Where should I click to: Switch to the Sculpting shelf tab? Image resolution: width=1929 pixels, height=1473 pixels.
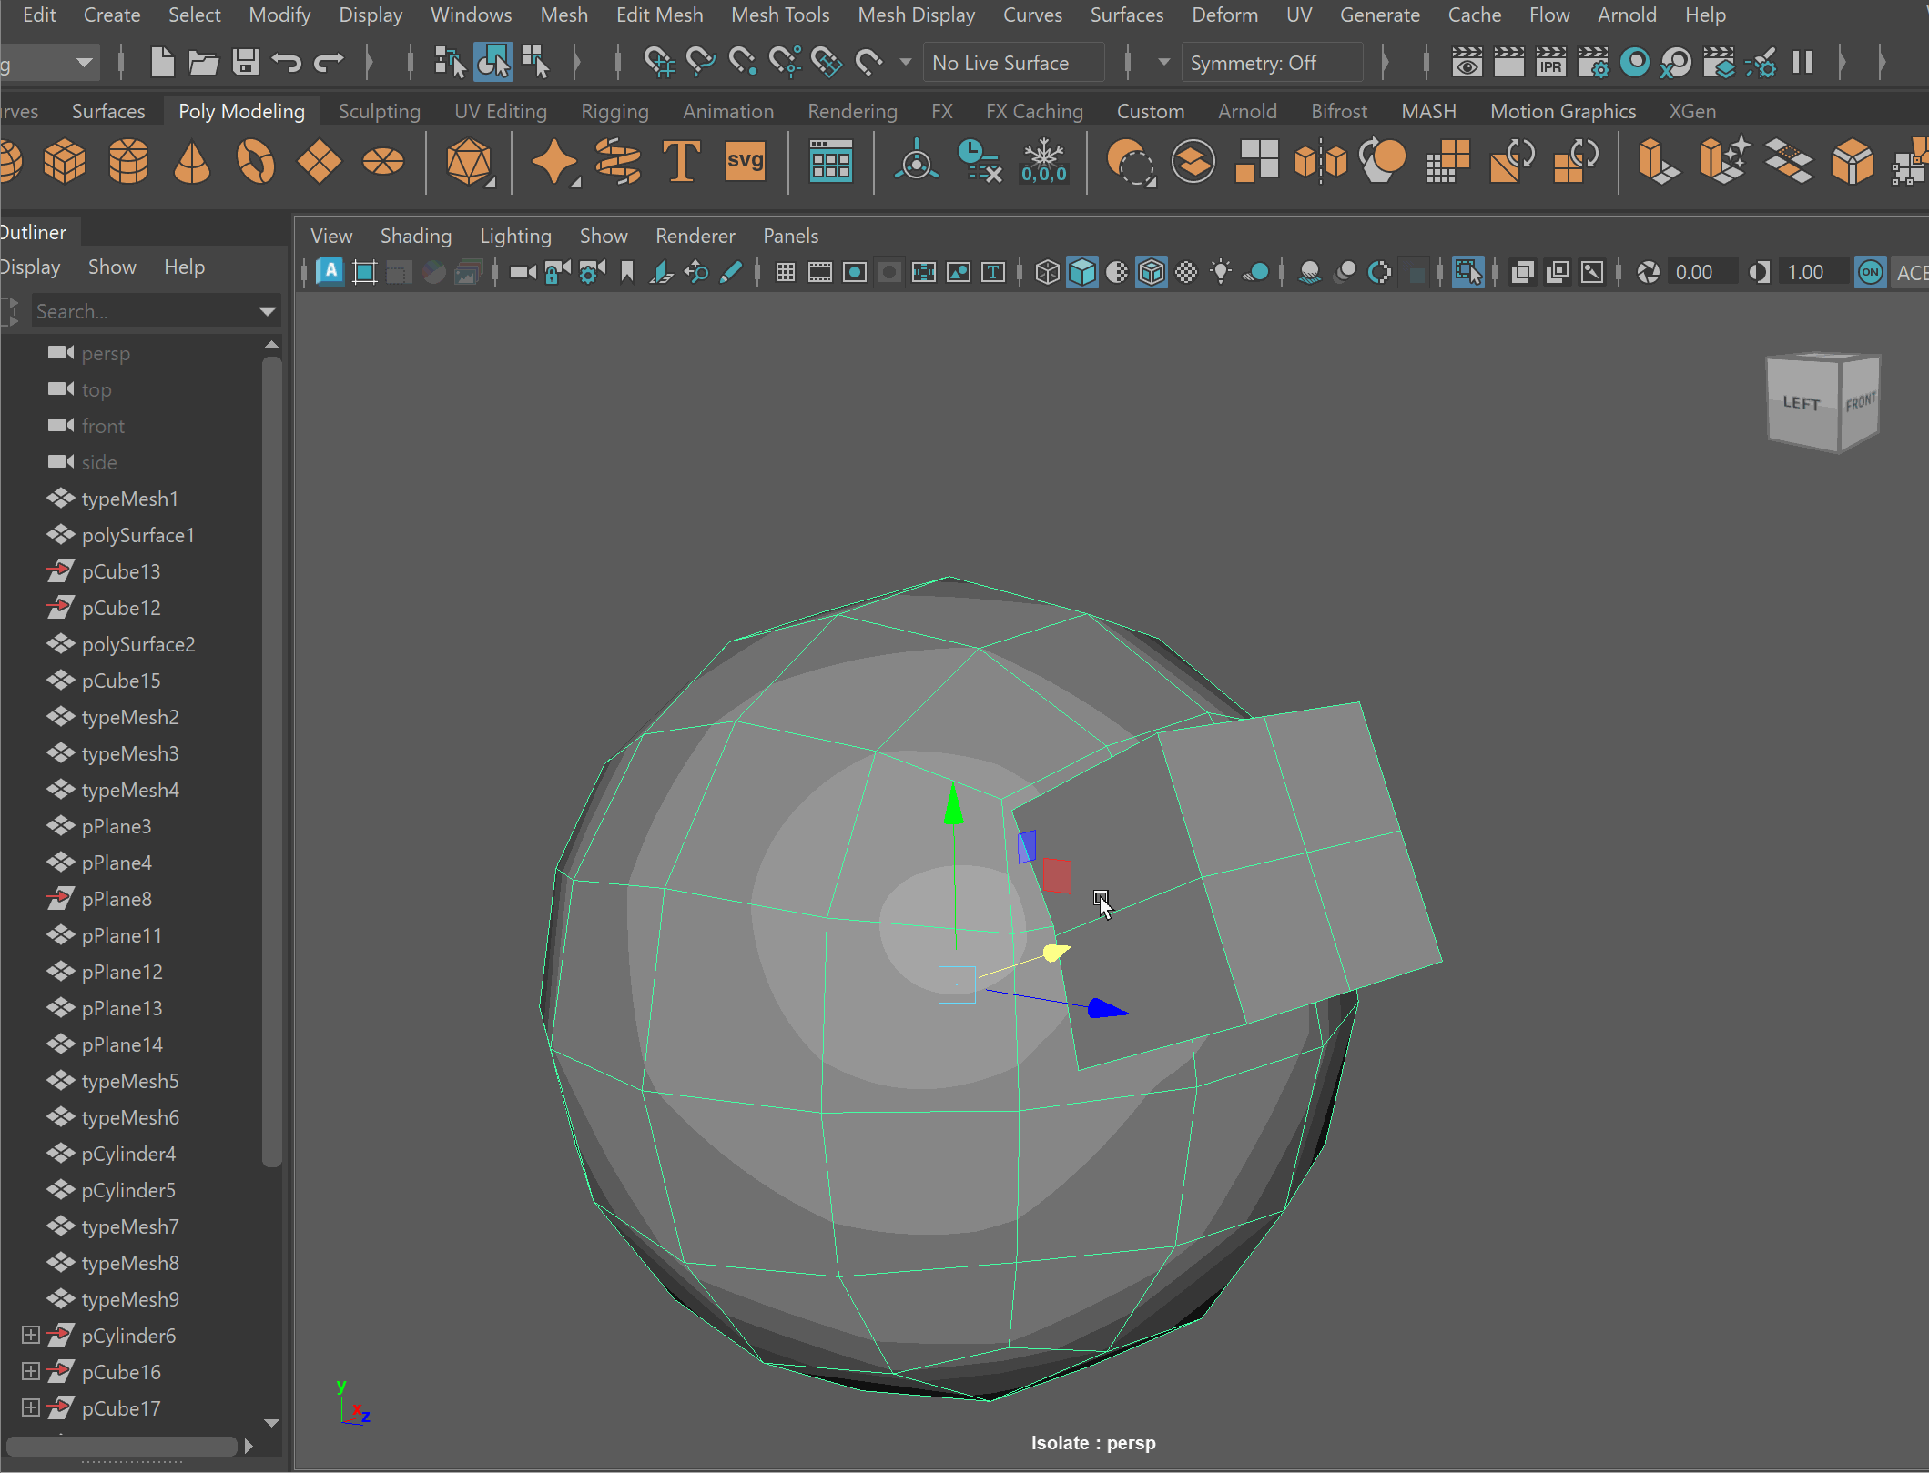(379, 111)
